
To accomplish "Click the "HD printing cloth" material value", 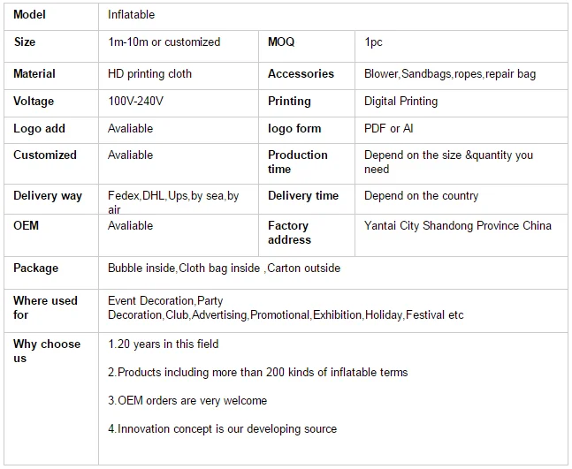I will coord(149,73).
